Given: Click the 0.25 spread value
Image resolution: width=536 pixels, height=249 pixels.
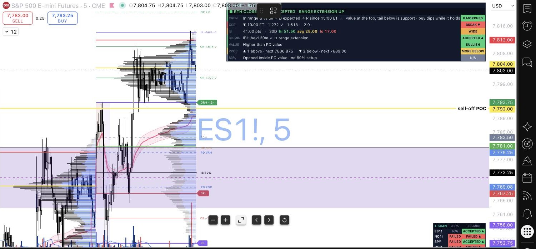Looking at the screenshot, I should pyautogui.click(x=40, y=18).
